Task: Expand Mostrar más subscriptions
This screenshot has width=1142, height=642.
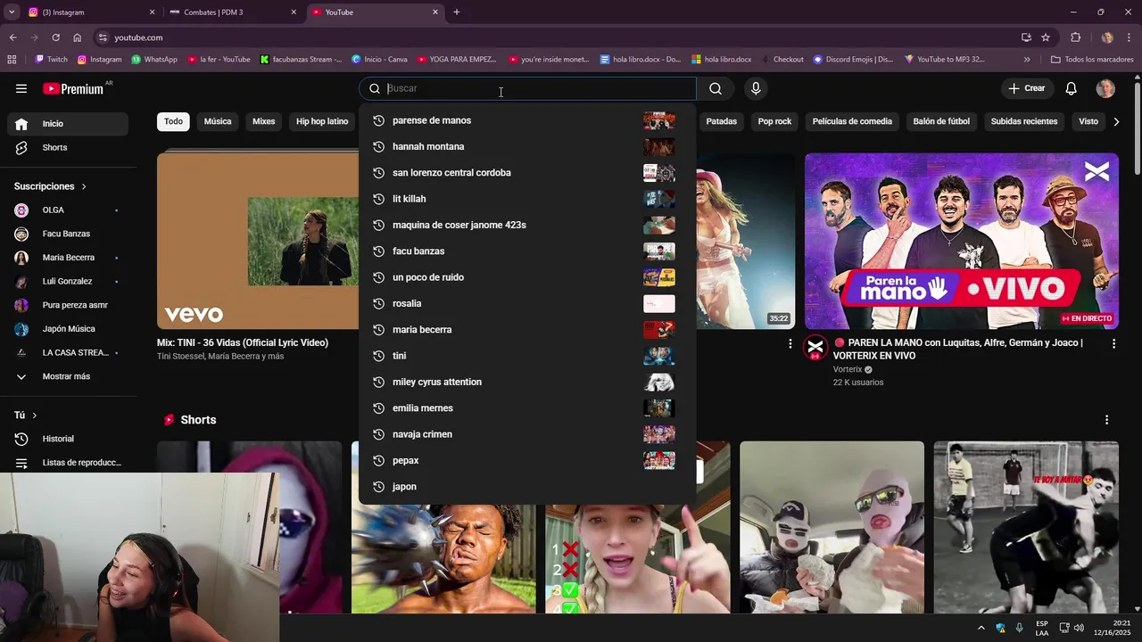Action: (68, 376)
